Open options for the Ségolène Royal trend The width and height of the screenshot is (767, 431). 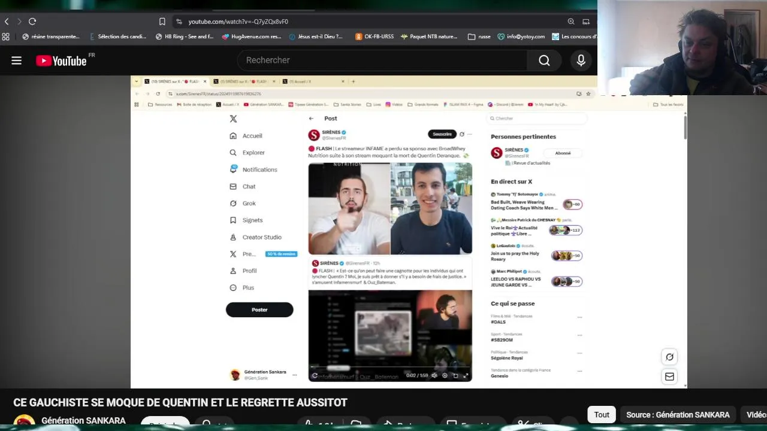pos(579,353)
